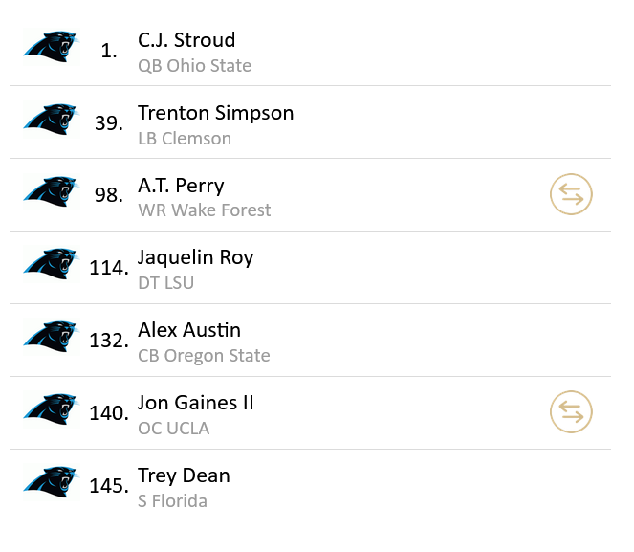Click pick number 1.
This screenshot has height=552, width=634.
pos(109,52)
